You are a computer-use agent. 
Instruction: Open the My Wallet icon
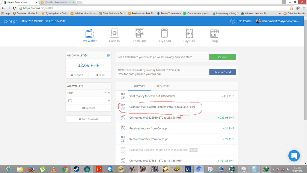pos(90,33)
